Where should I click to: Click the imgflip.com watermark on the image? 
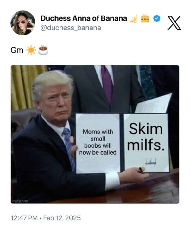(20, 201)
